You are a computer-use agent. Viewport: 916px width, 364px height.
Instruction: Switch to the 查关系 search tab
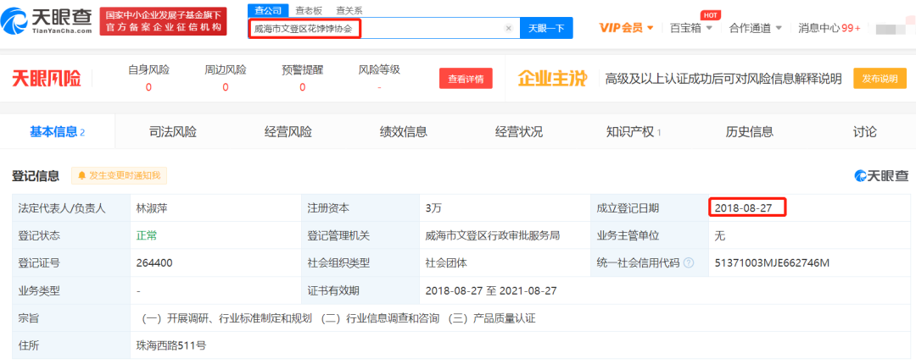[347, 10]
